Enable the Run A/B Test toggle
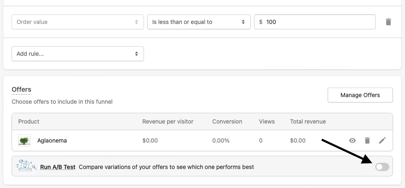 [x=382, y=167]
